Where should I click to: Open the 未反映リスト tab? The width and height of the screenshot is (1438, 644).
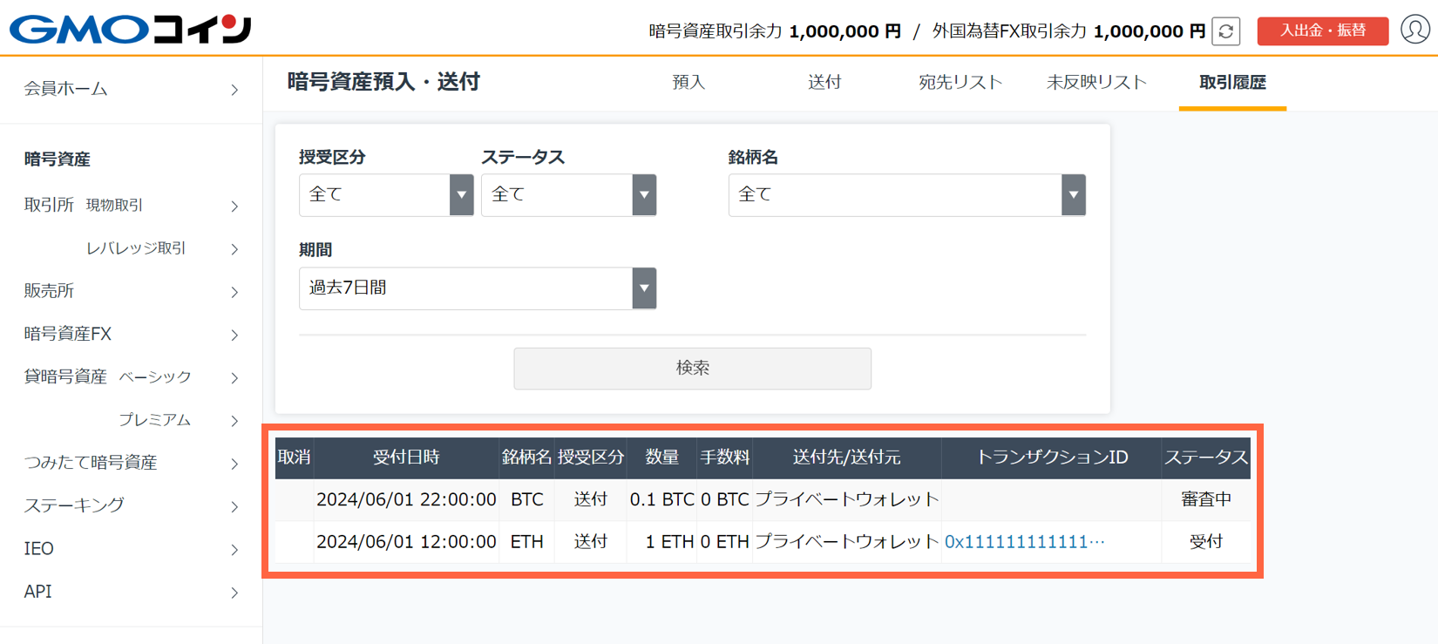1096,83
